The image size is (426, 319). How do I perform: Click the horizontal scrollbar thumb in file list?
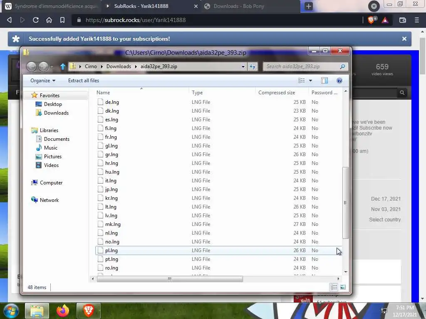click(170, 279)
